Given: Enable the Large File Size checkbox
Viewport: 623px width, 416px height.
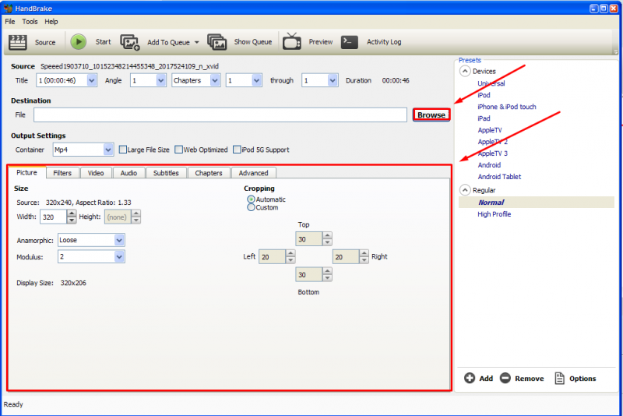Looking at the screenshot, I should click(122, 150).
